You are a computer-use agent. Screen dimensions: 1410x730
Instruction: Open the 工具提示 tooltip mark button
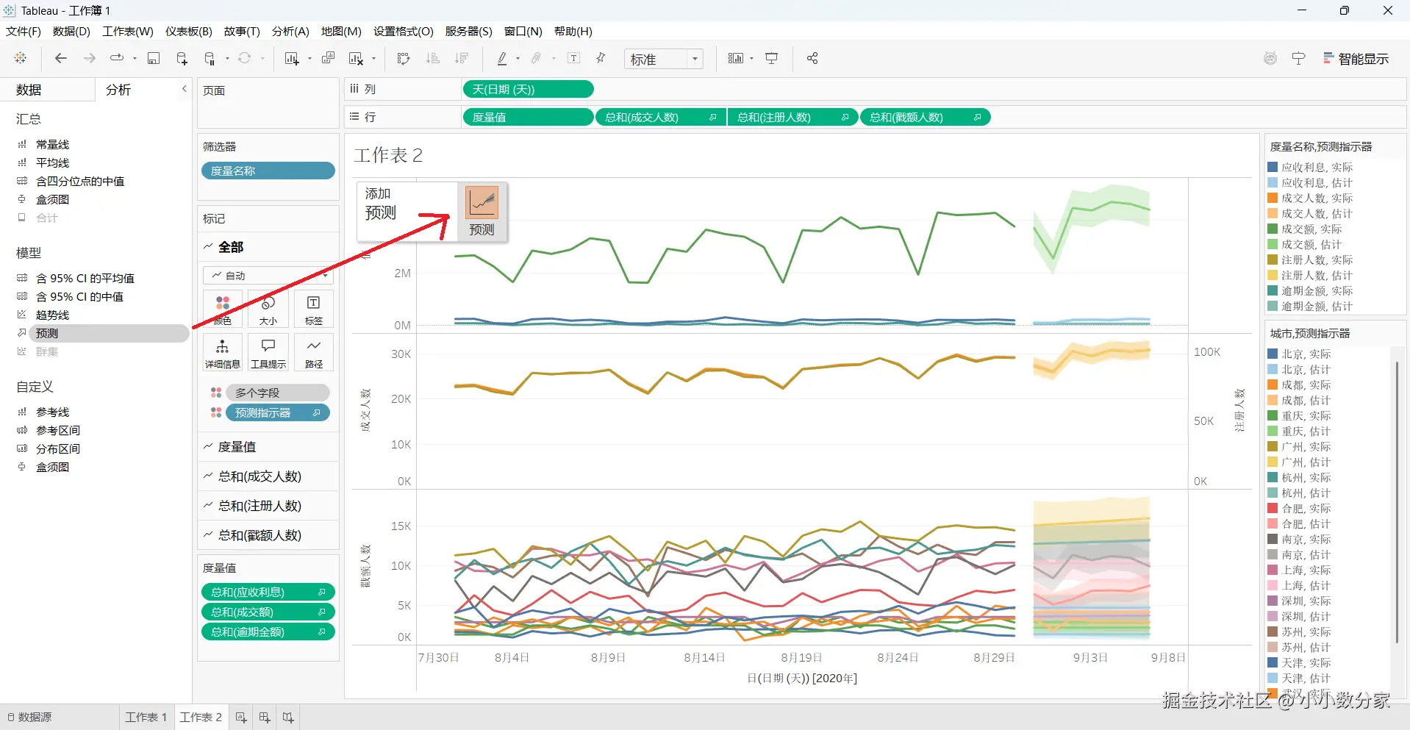268,352
